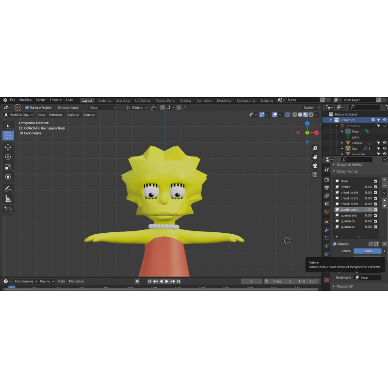The width and height of the screenshot is (388, 388).
Task: Select the Add Cube tool
Action: (x=8, y=210)
